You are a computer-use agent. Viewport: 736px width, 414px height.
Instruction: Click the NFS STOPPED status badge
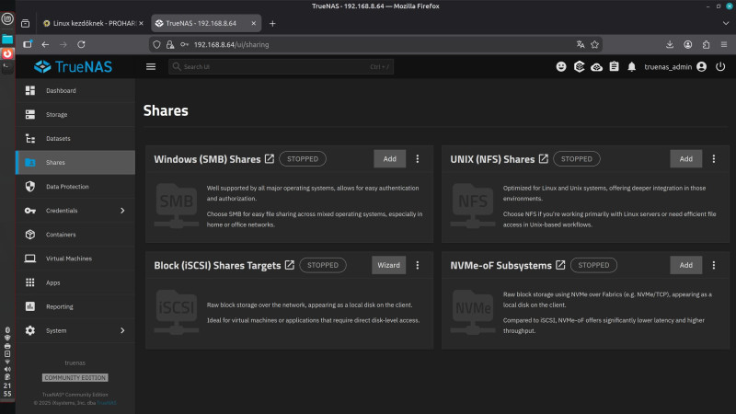pos(577,158)
